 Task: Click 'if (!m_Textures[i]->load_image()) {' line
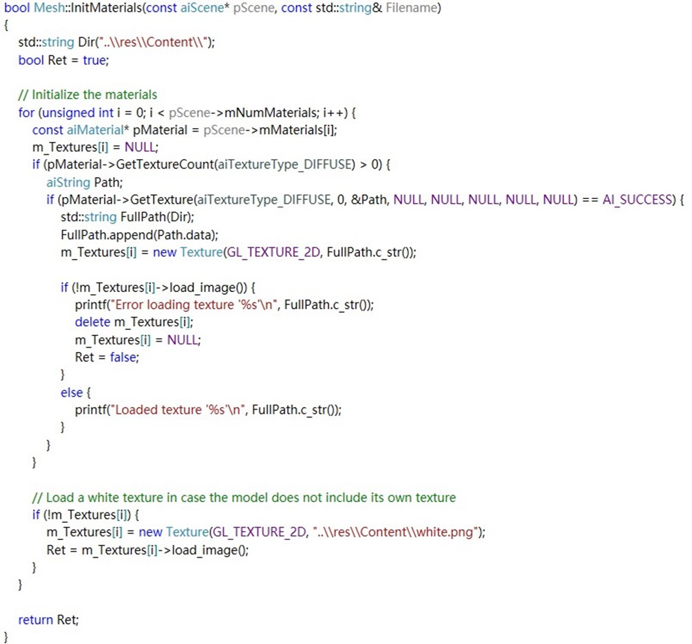pos(158,288)
